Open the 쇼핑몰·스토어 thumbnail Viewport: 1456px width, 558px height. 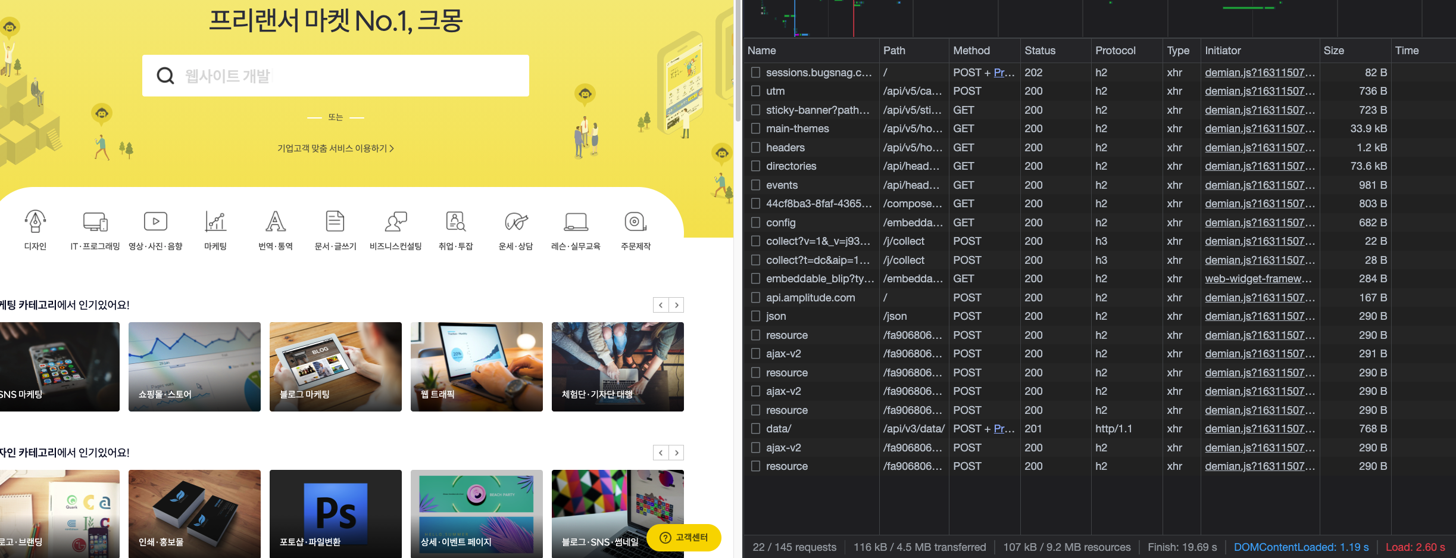tap(195, 367)
